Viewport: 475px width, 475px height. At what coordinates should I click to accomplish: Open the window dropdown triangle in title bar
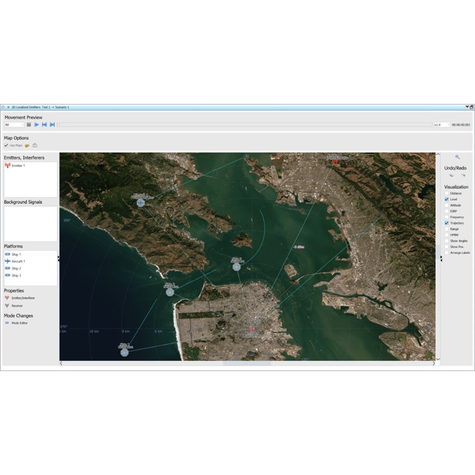coord(467,107)
